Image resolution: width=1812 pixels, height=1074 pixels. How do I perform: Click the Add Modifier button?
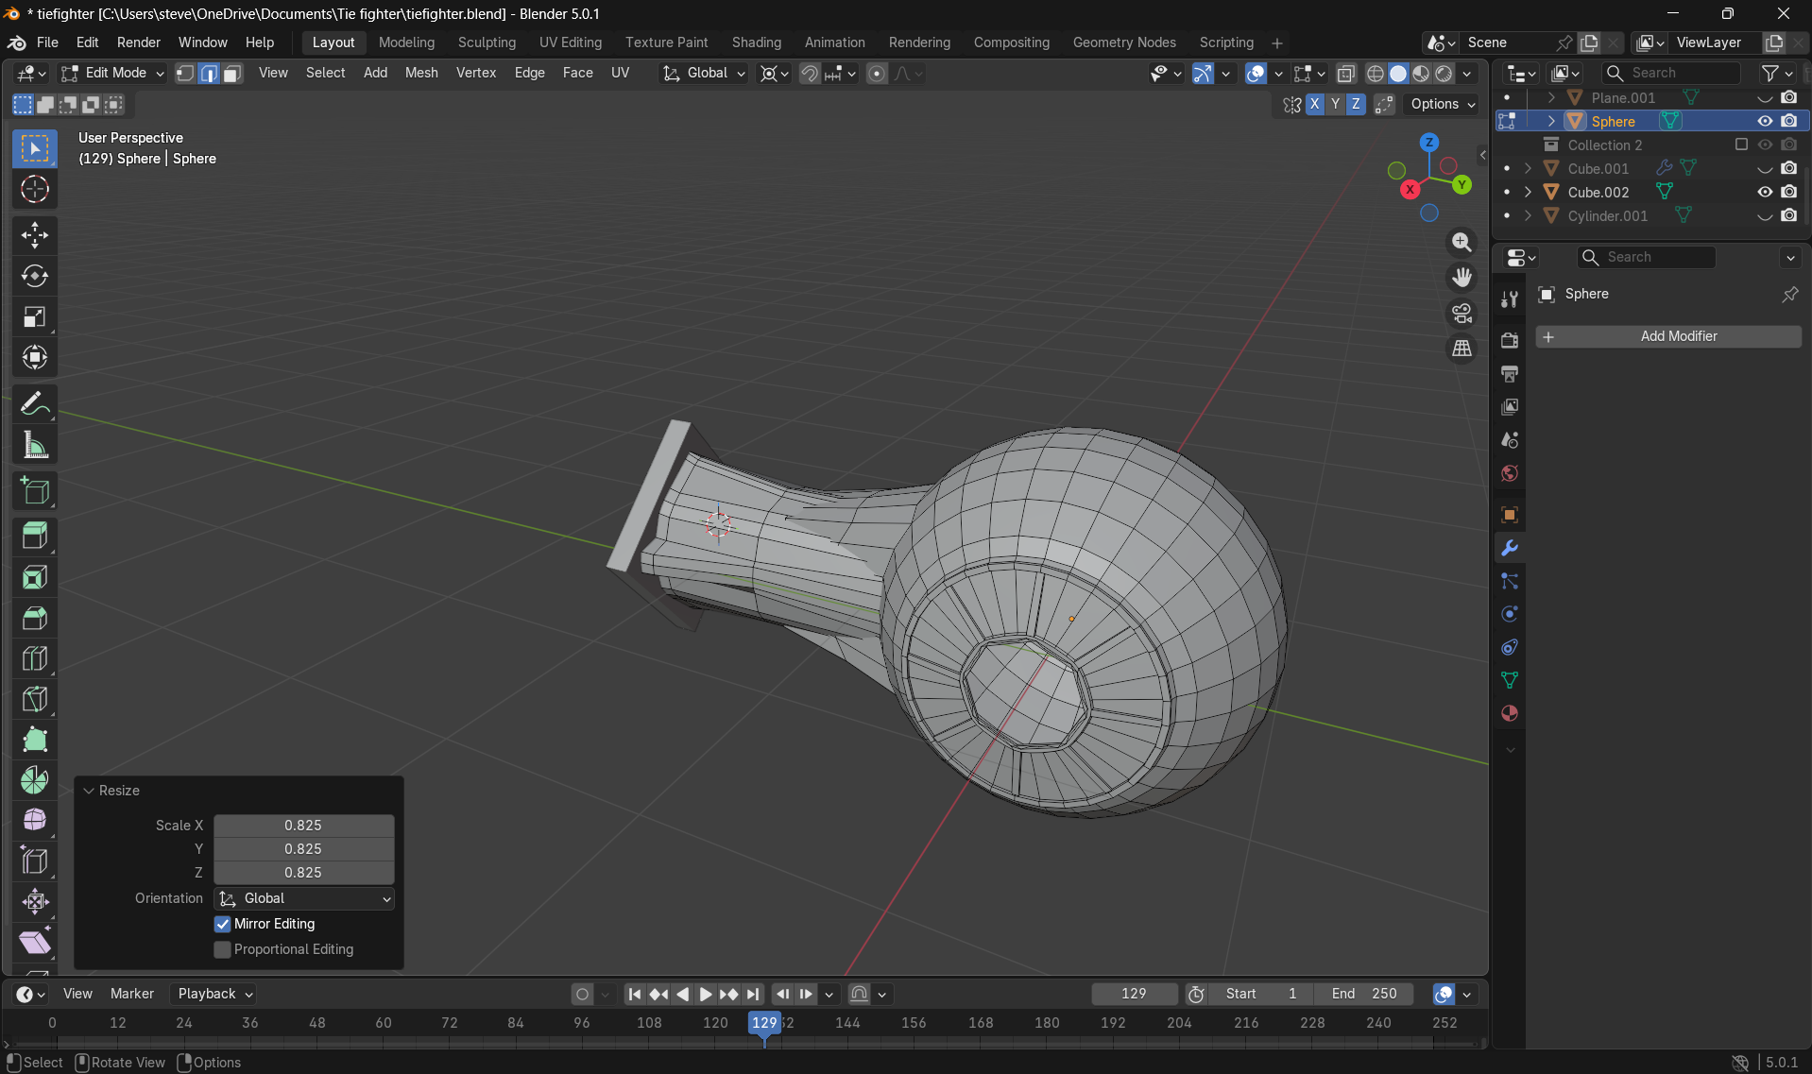1668,336
